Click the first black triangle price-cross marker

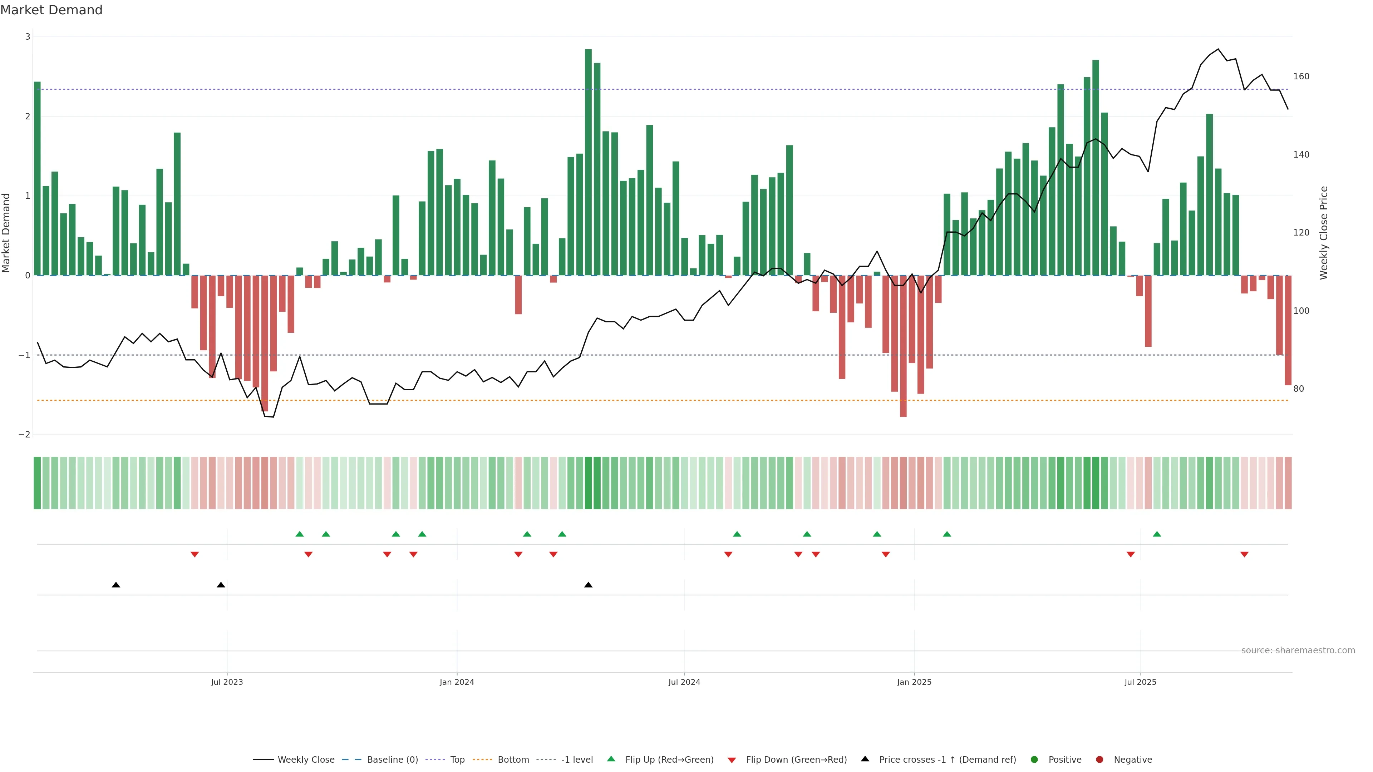(115, 585)
